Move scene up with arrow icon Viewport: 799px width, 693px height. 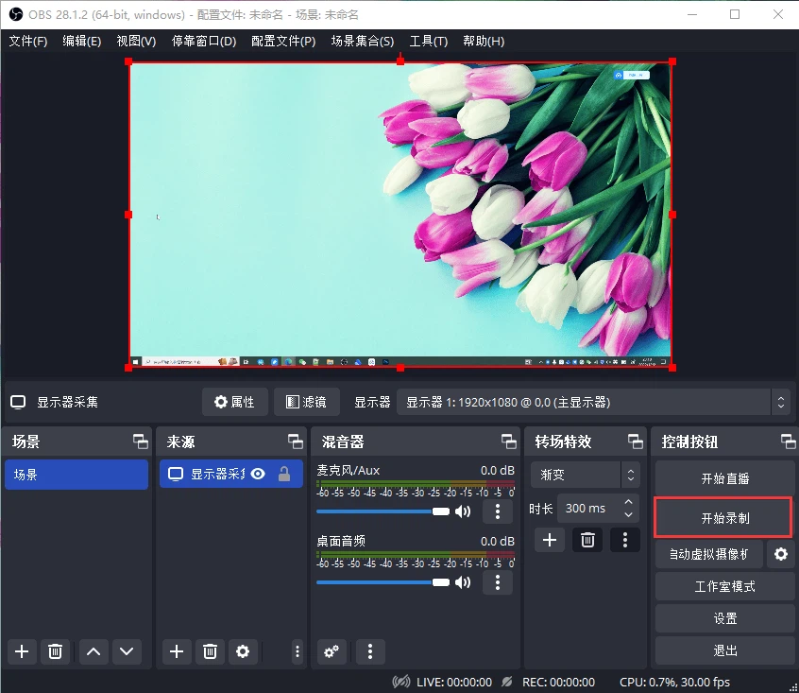tap(93, 651)
